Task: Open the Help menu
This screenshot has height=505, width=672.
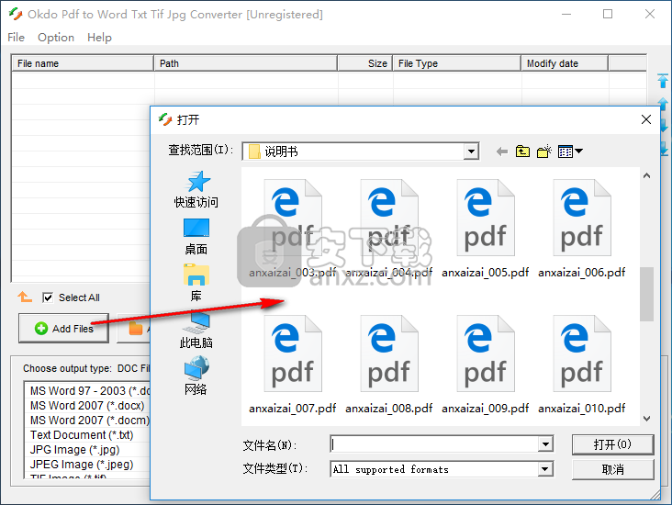Action: coord(99,38)
